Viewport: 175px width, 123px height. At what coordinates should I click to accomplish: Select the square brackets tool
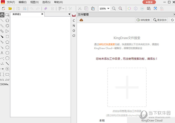coord(2,75)
